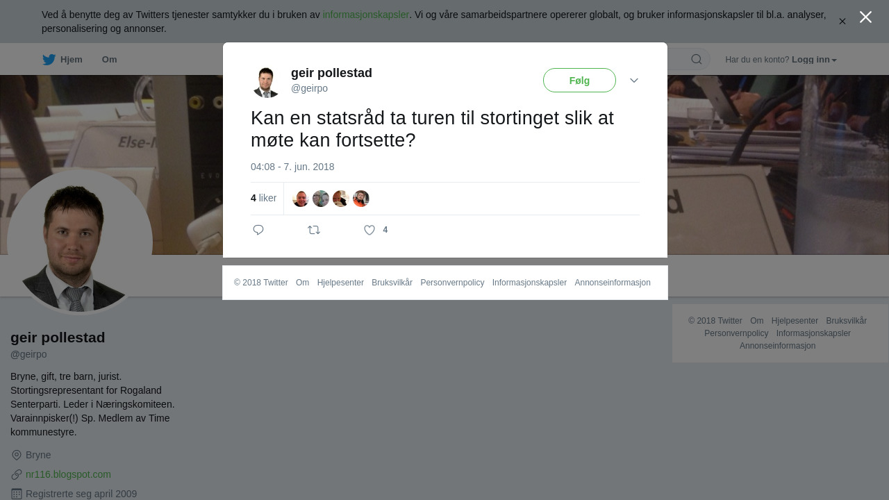889x500 pixels.
Task: Click the search magnifier icon
Action: 697,59
